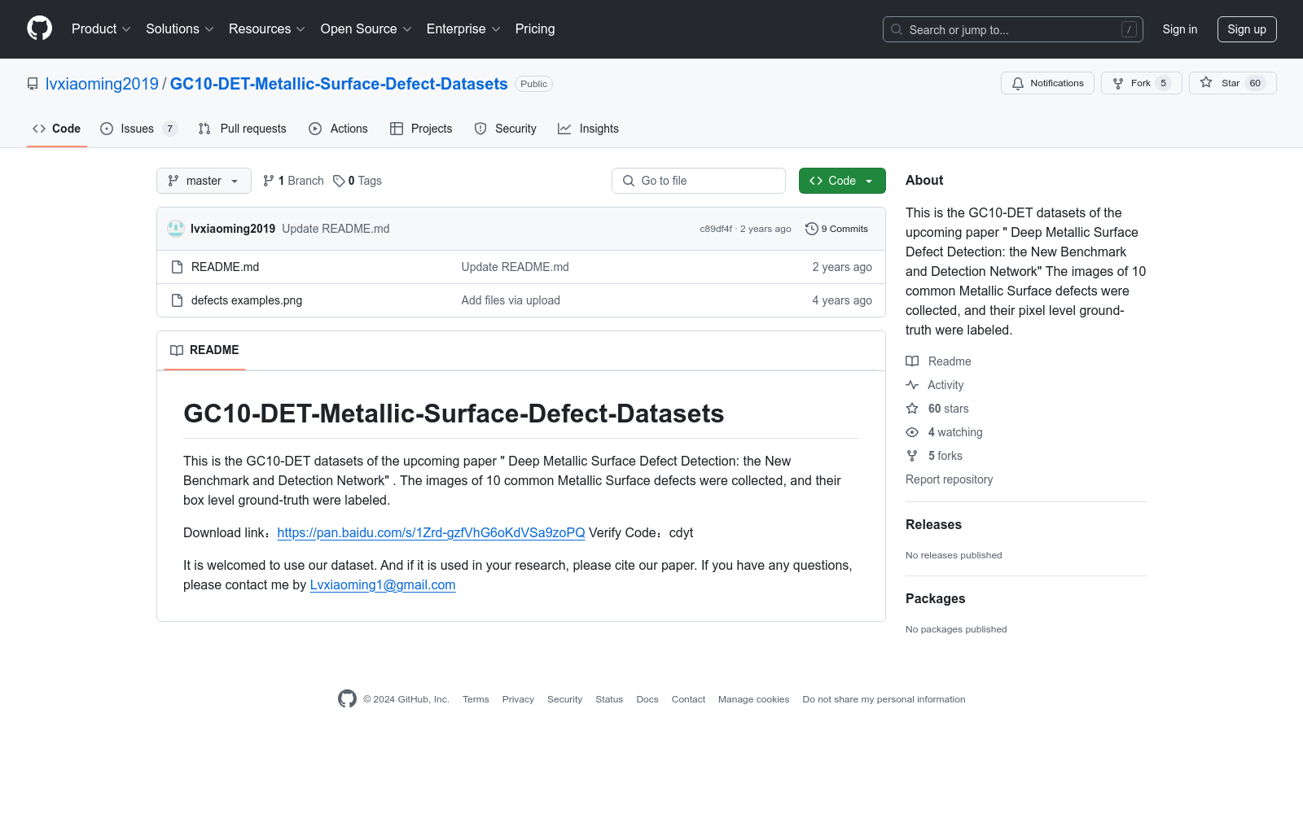Image resolution: width=1303 pixels, height=814 pixels.
Task: Click the pulse icon next to Activity
Action: 912,385
